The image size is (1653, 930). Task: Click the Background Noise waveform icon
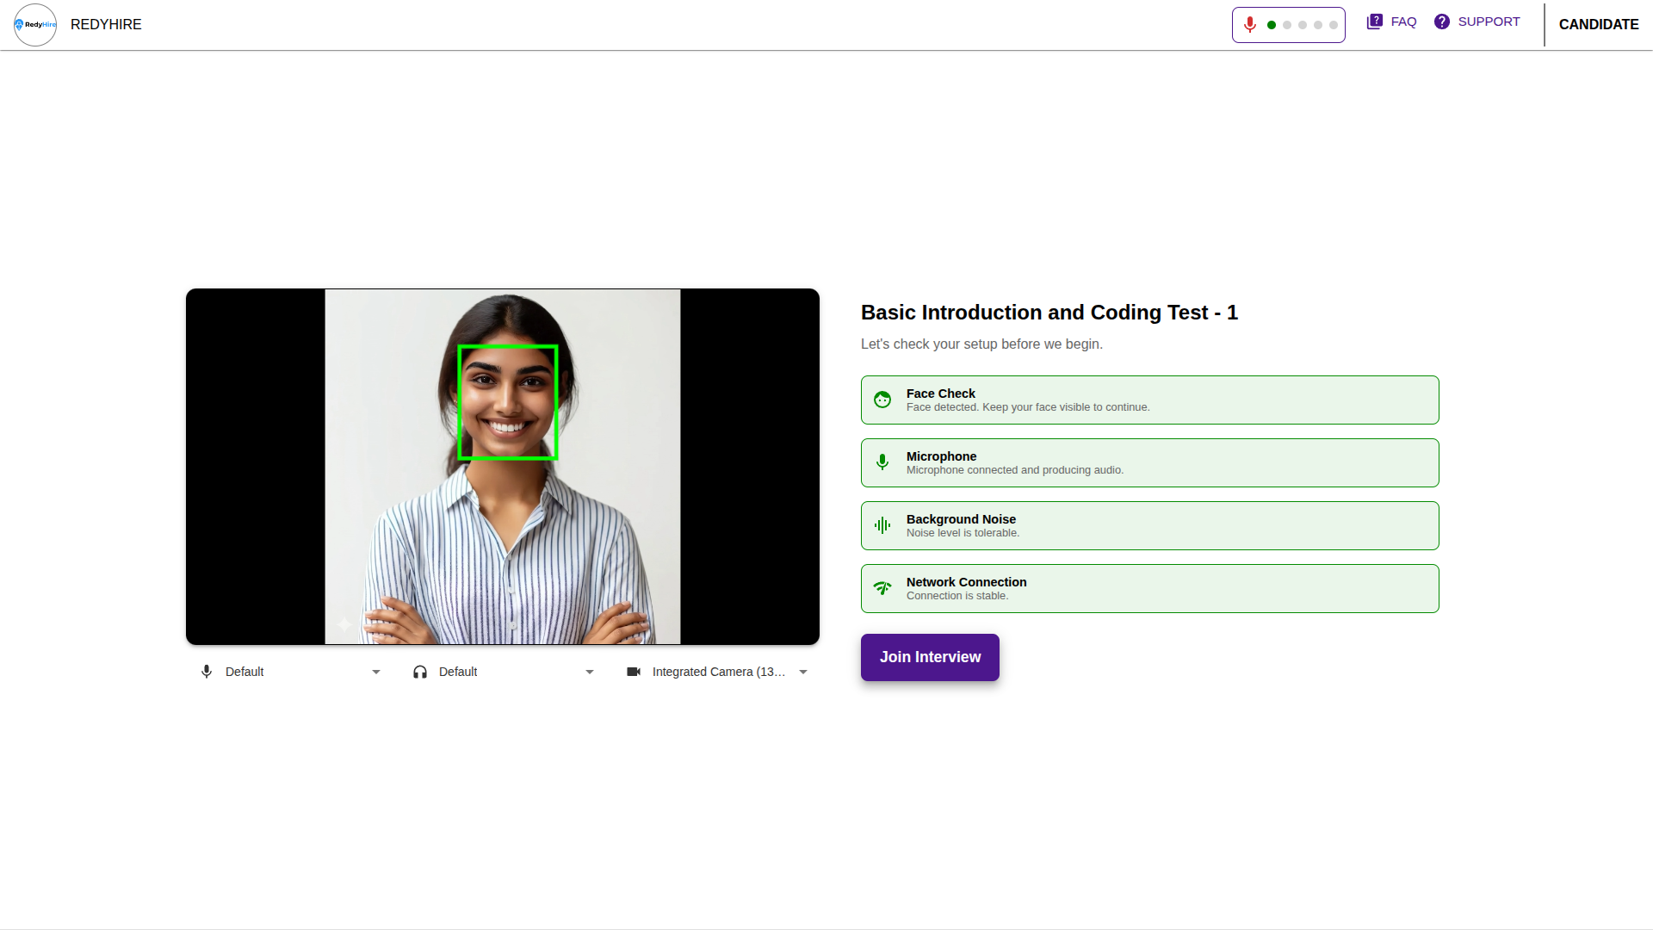click(x=882, y=525)
